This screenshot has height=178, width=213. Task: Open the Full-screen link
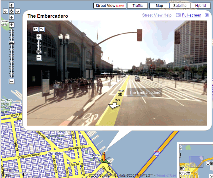[x=192, y=15]
